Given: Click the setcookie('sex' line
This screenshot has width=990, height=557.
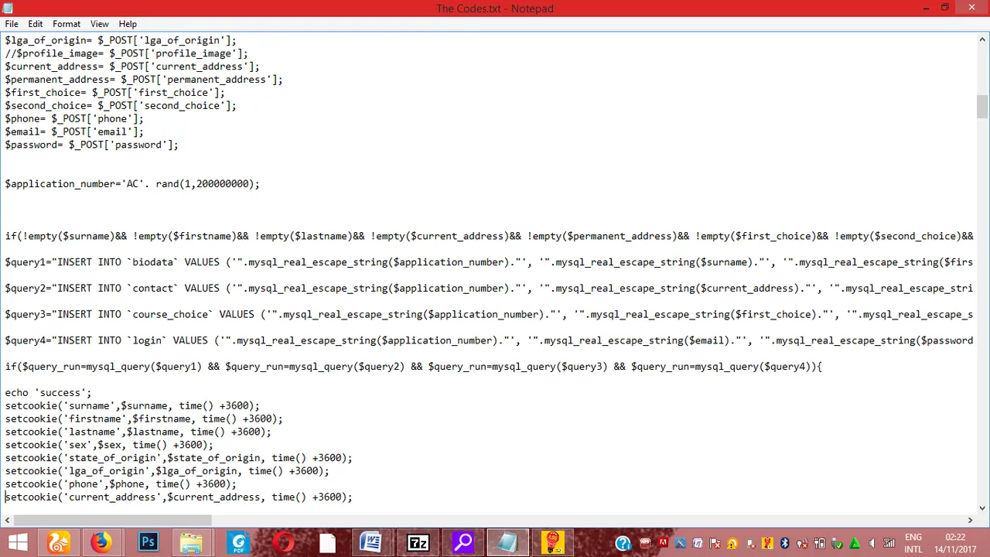Looking at the screenshot, I should tap(109, 445).
